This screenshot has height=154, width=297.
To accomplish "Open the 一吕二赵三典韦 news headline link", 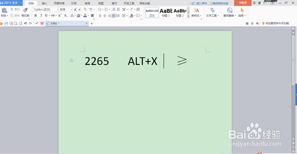I will 208,3.
